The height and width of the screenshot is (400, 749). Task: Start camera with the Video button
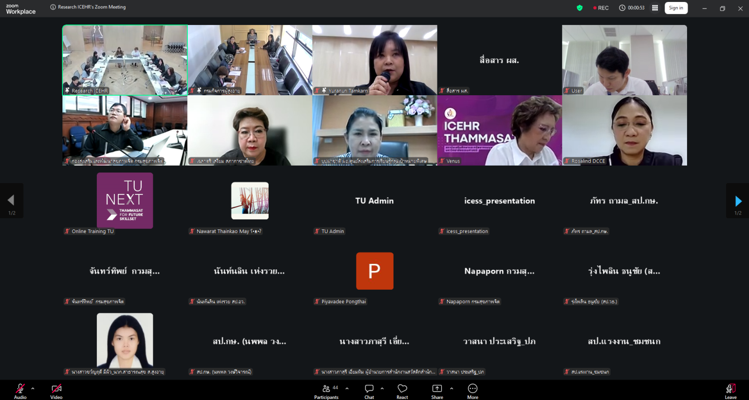(56, 390)
